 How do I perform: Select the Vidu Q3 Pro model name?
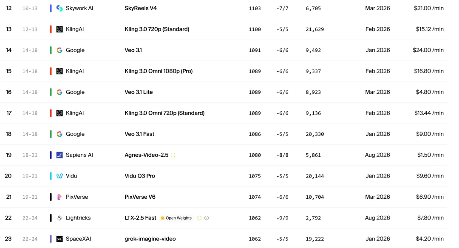point(140,176)
